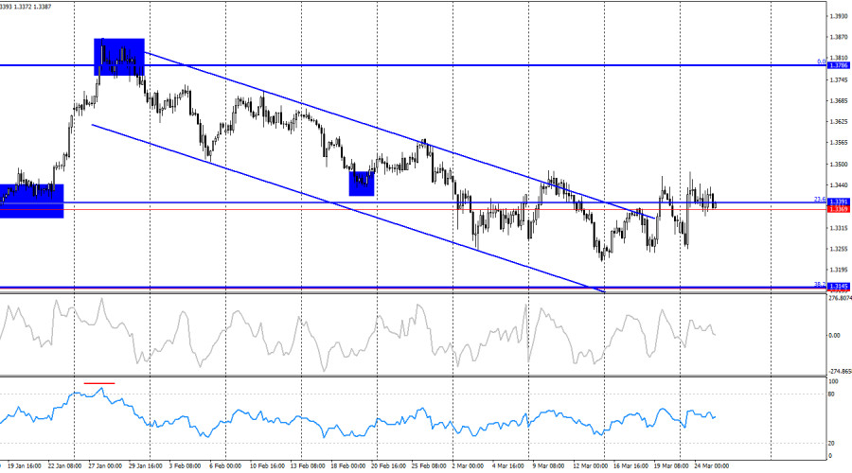Click the 2 Mar 00:00 time label
Image resolution: width=852 pixels, height=473 pixels.
coord(468,466)
